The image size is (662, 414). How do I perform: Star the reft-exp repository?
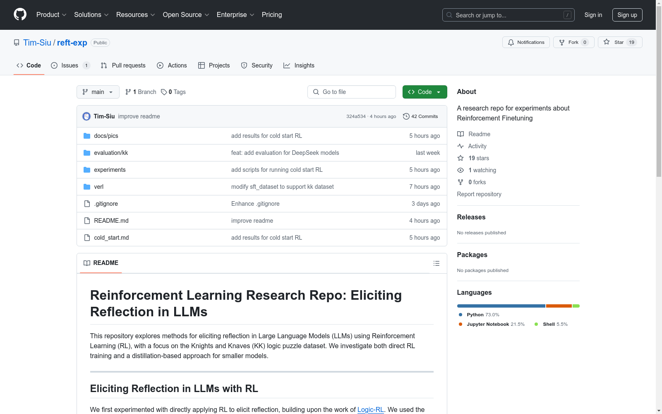(x=620, y=42)
